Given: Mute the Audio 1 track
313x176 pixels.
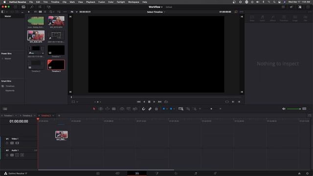Looking at the screenshot, I should [x=22, y=155].
